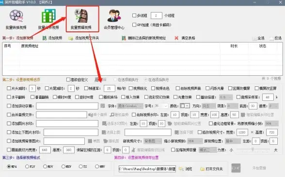Click the 帧速率 value field
This screenshot has height=177, width=285.
click(110, 88)
